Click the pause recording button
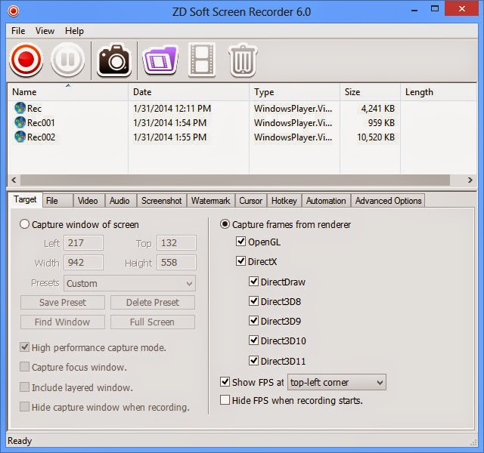This screenshot has height=453, width=484. (x=67, y=60)
